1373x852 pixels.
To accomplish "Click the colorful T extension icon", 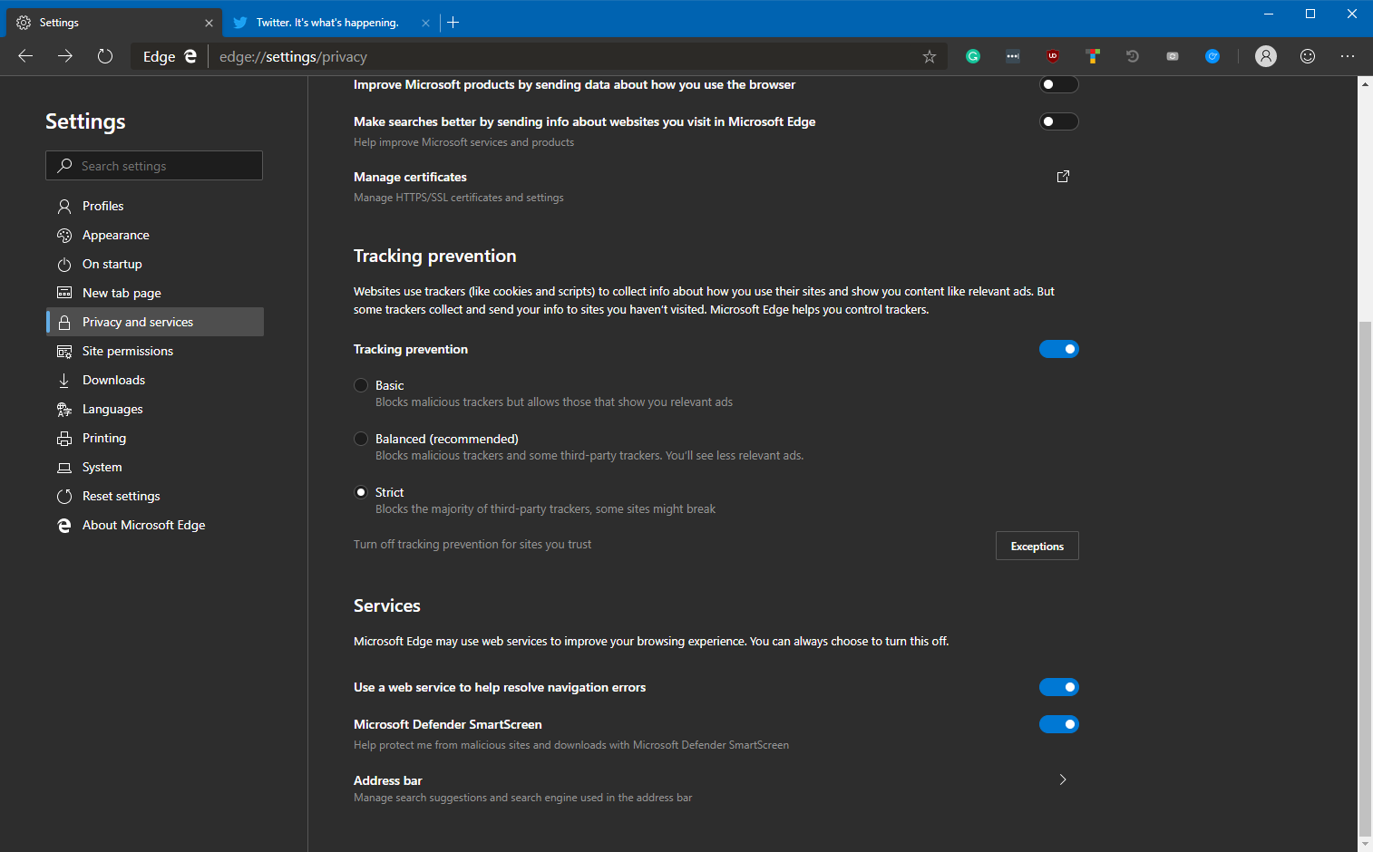I will [x=1093, y=56].
